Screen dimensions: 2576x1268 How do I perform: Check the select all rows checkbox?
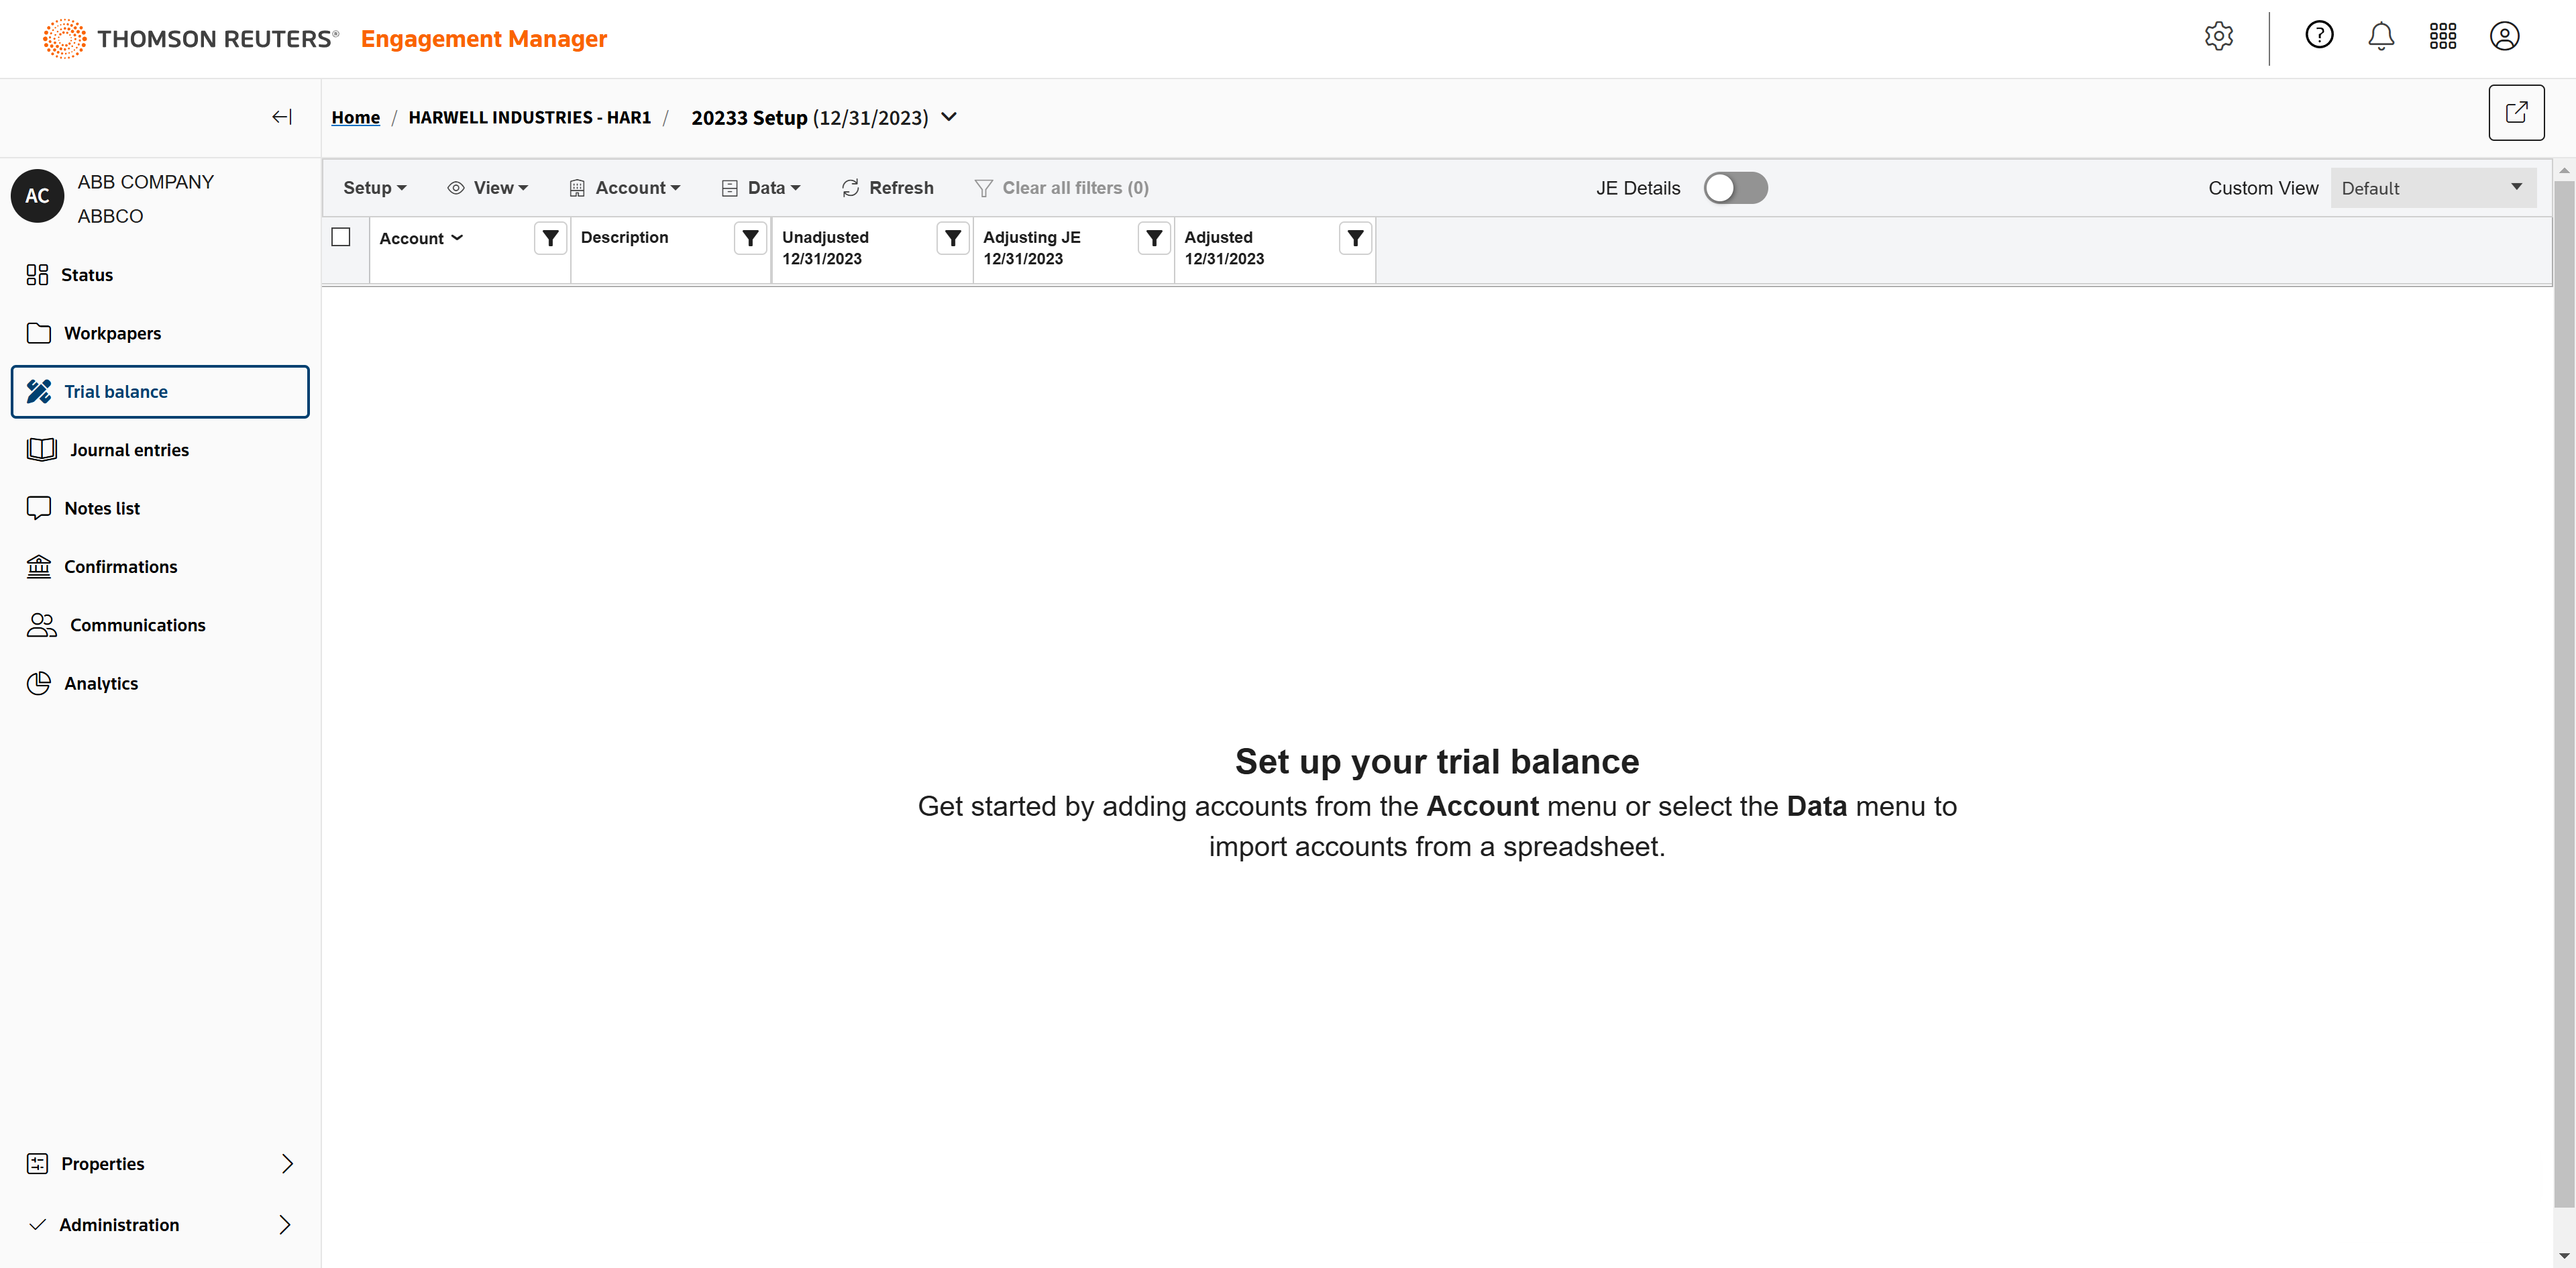(341, 237)
